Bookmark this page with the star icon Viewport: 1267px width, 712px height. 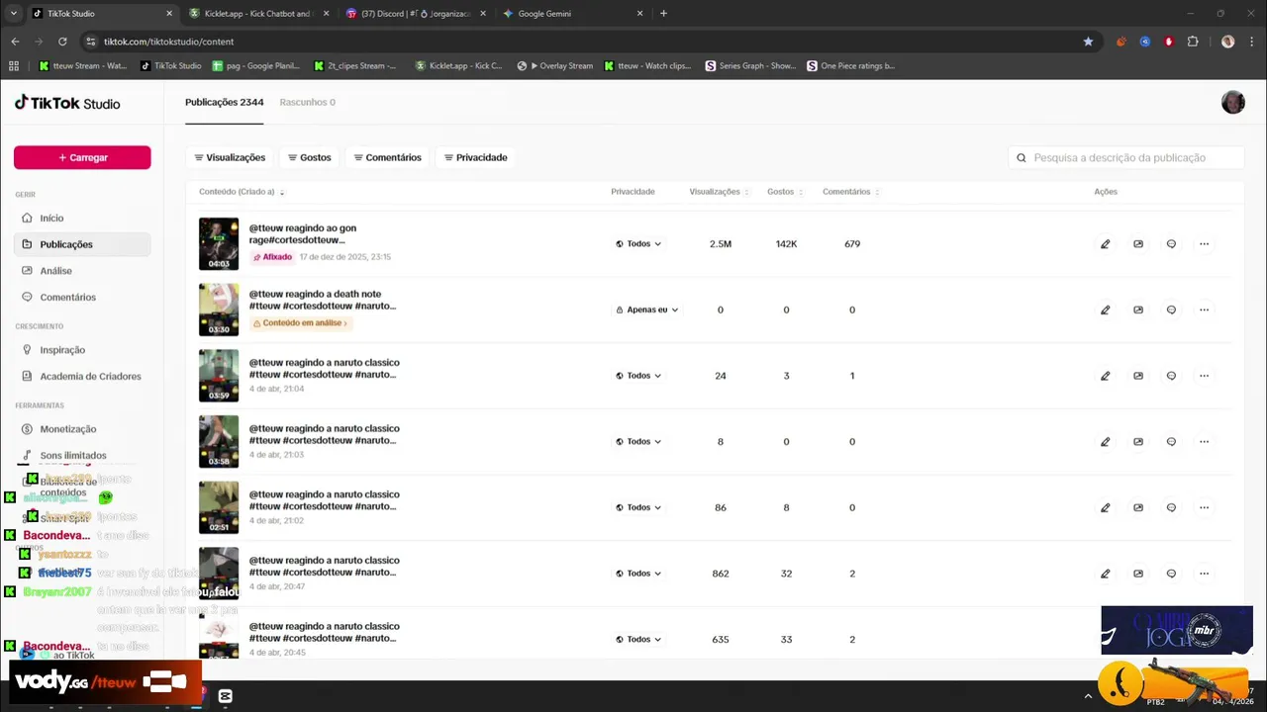1088,42
